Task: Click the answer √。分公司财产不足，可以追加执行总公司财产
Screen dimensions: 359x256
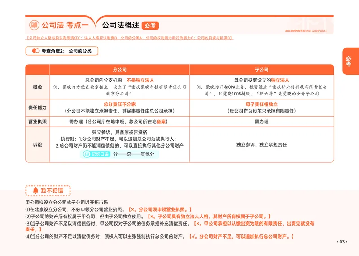Action: click(x=241, y=236)
